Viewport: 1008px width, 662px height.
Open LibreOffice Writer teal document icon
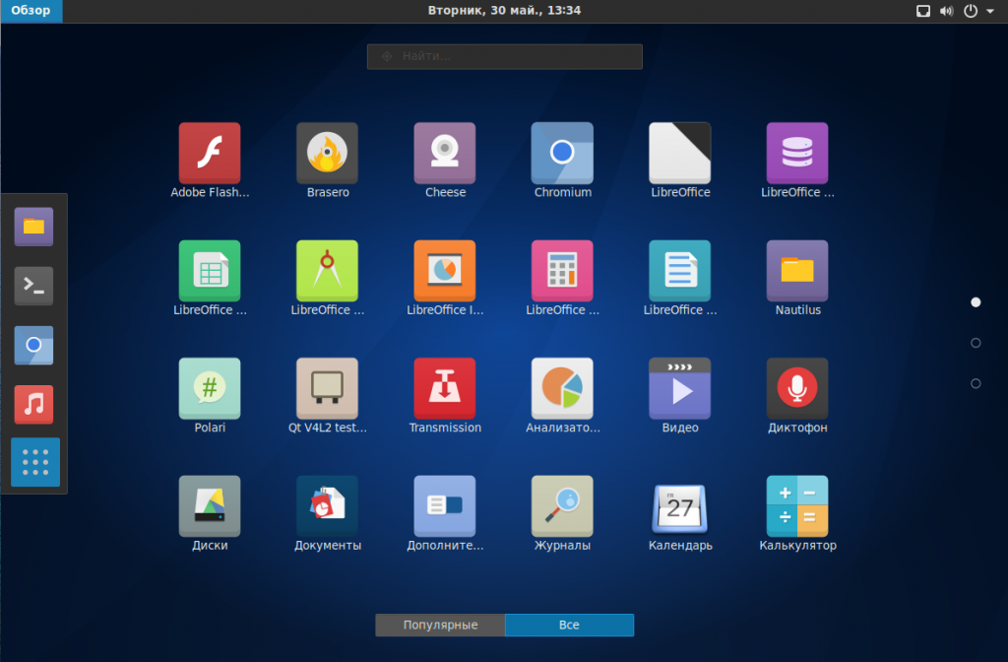click(680, 271)
